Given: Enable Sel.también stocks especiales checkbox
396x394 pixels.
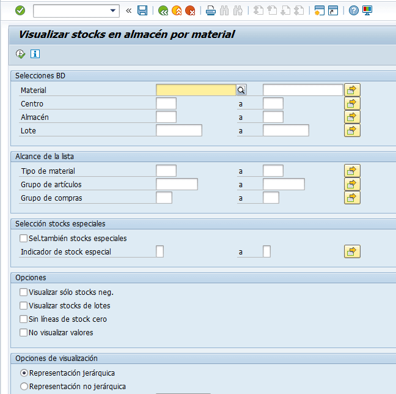Looking at the screenshot, I should 24,239.
